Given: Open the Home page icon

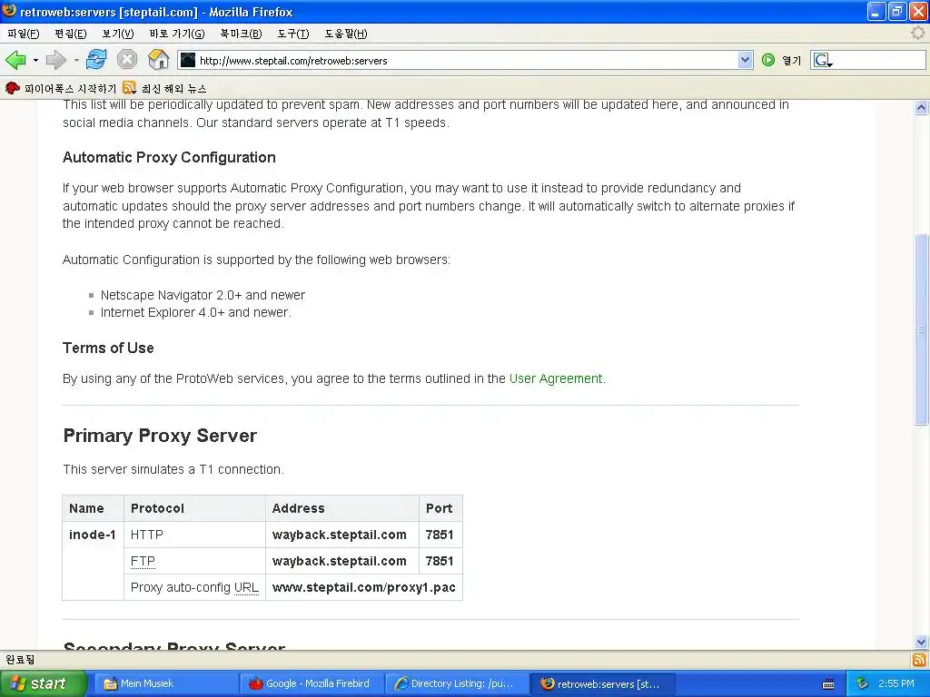Looking at the screenshot, I should [x=158, y=60].
